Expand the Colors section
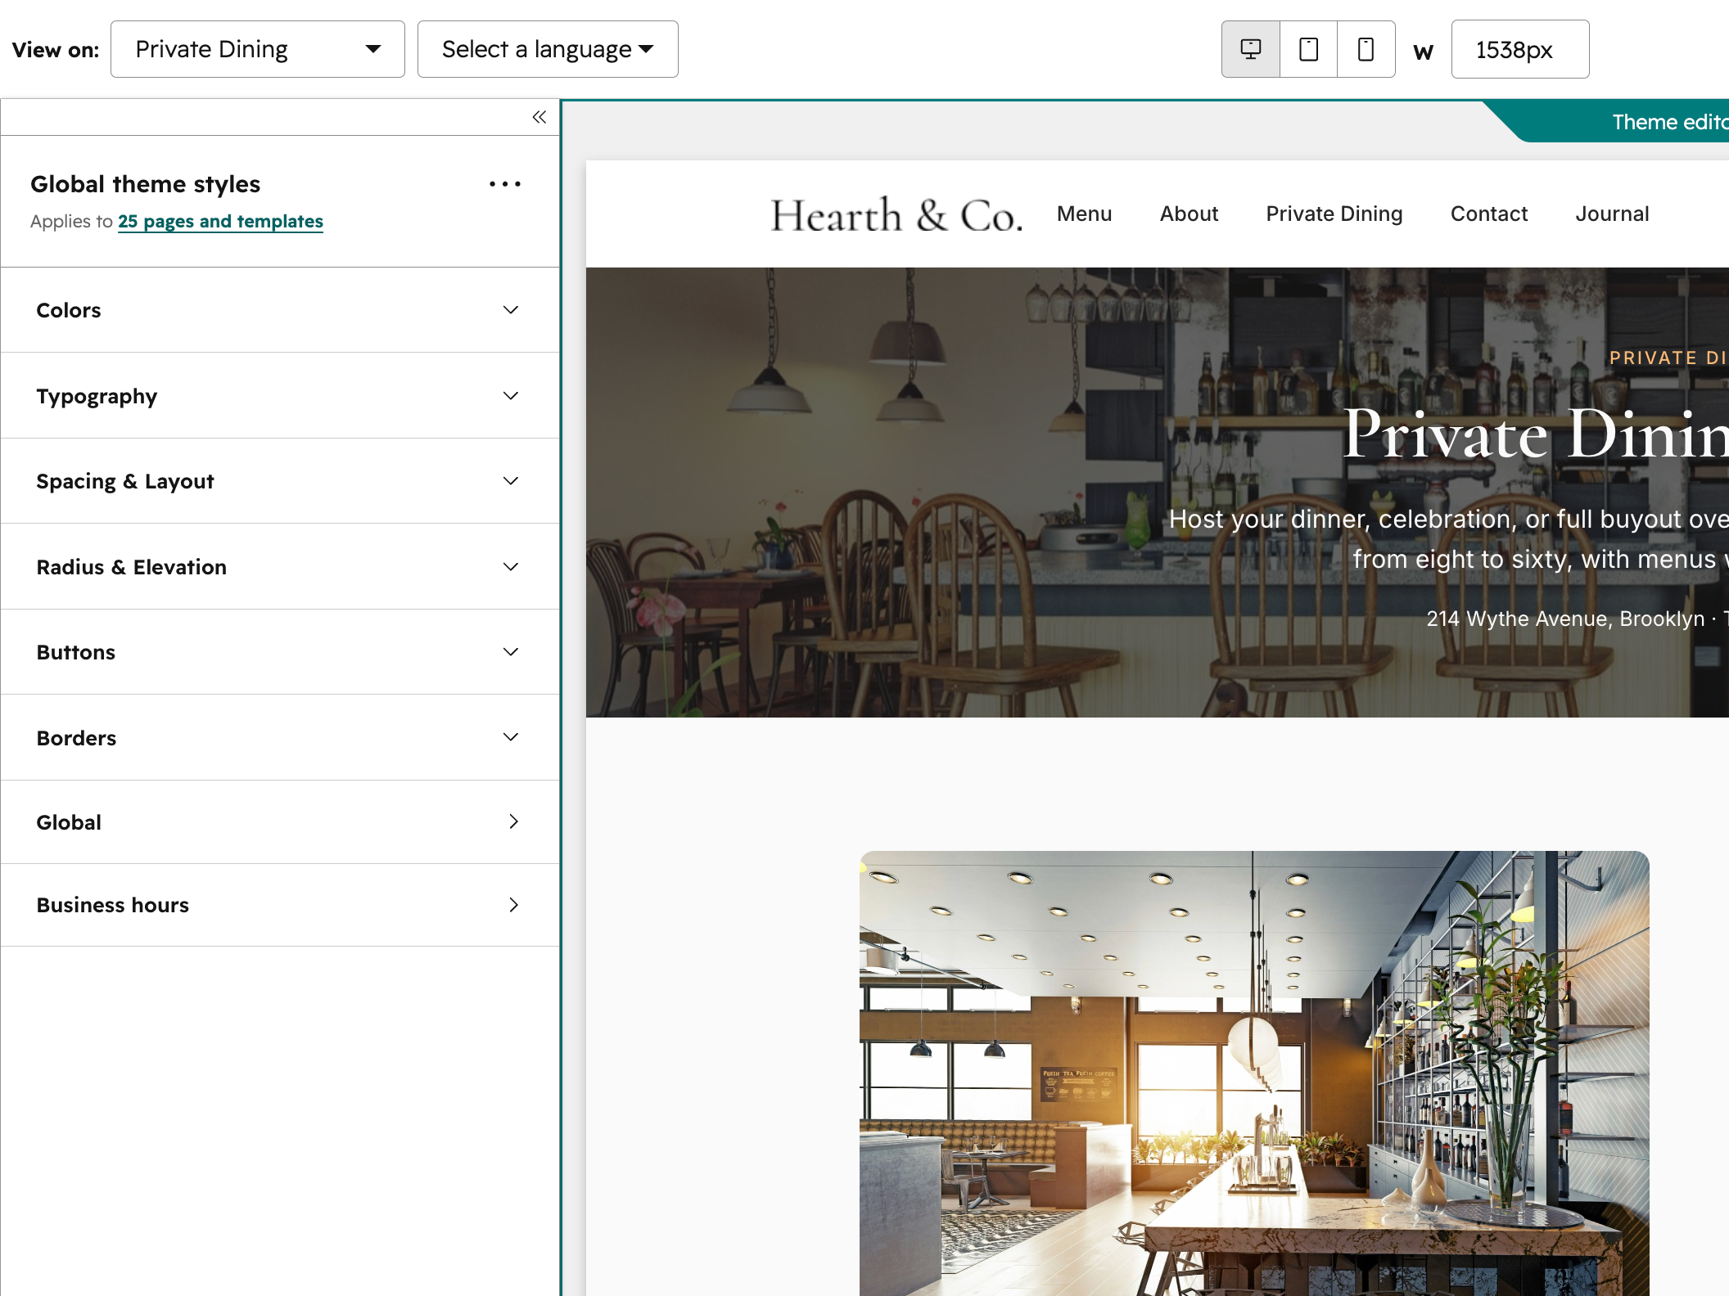 [x=280, y=310]
